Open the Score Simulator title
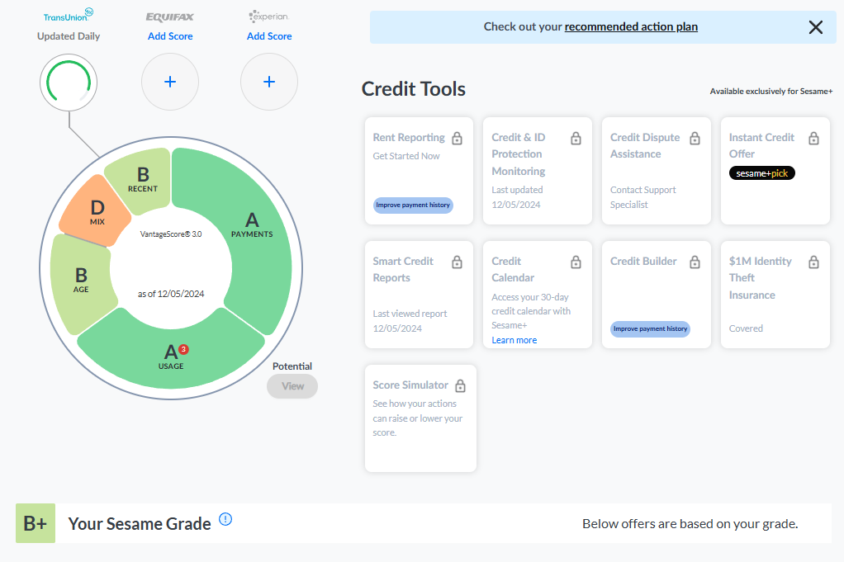The height and width of the screenshot is (562, 844). [x=410, y=385]
